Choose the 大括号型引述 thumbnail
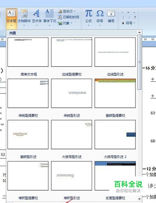 click(x=71, y=134)
